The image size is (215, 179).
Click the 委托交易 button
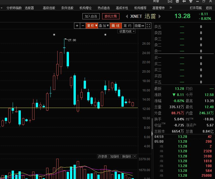pos(111,16)
